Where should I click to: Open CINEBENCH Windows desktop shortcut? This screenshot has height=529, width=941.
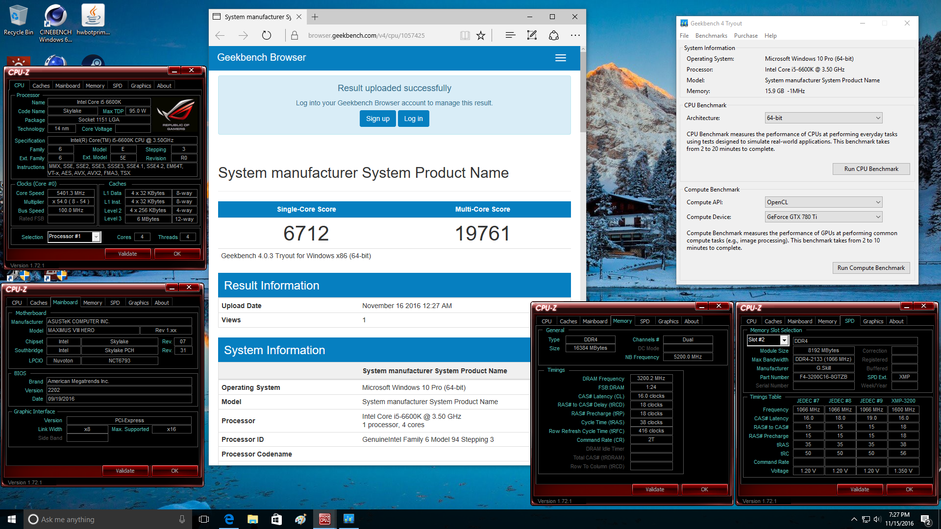tap(55, 23)
